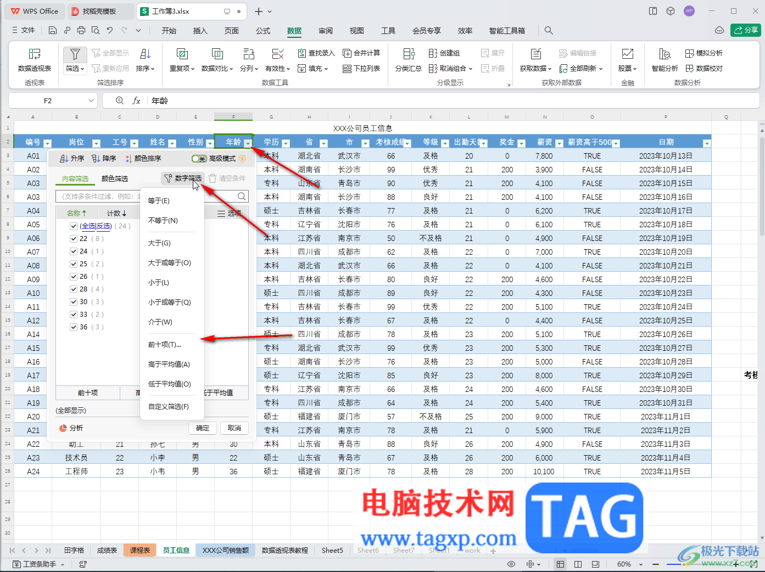The height and width of the screenshot is (572, 765).
Task: Click the Confirm (确定) button in filter panel
Action: point(203,428)
